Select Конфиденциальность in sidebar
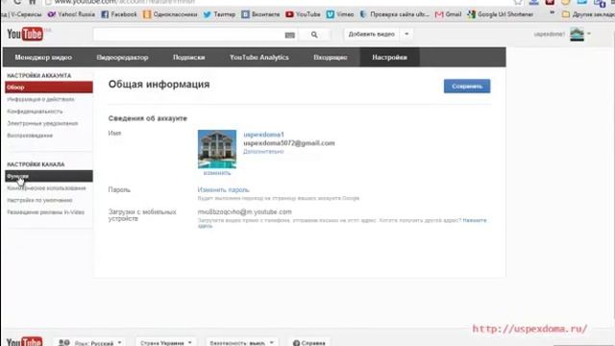This screenshot has width=615, height=346. click(35, 111)
